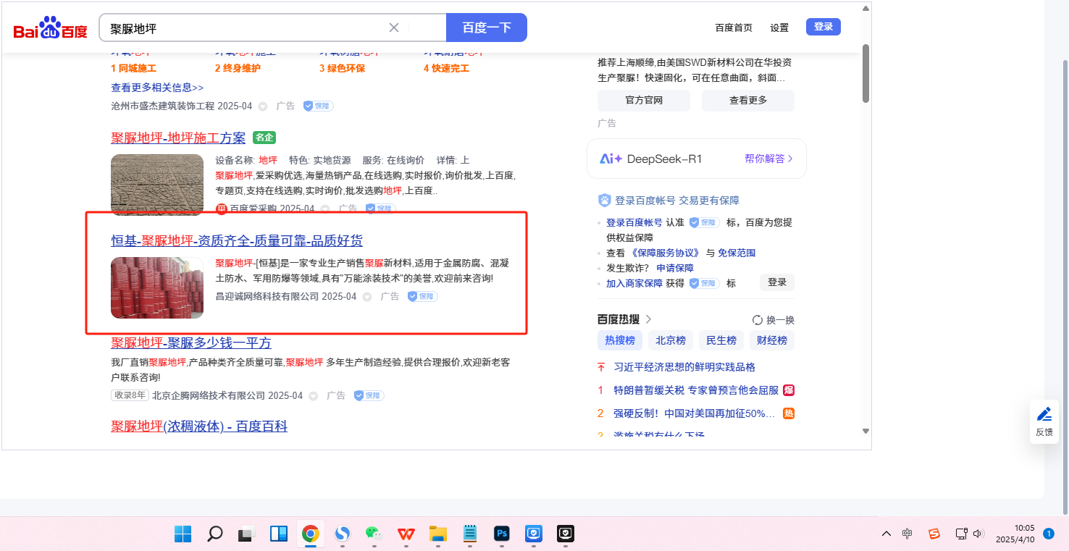Show hidden system tray icons

[x=886, y=534]
